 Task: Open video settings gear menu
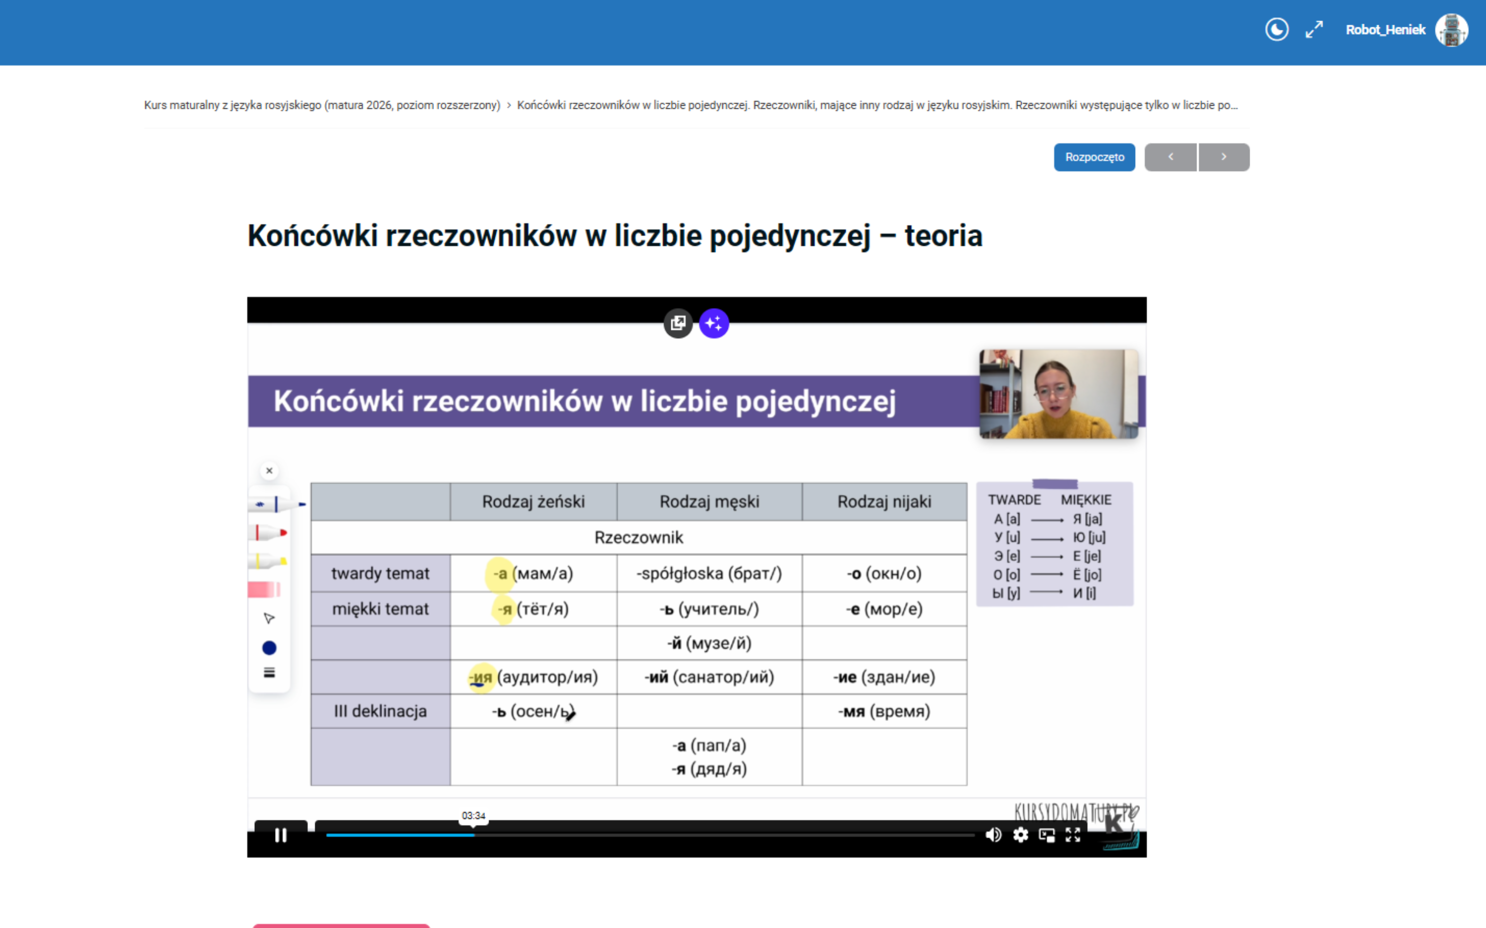coord(1021,835)
